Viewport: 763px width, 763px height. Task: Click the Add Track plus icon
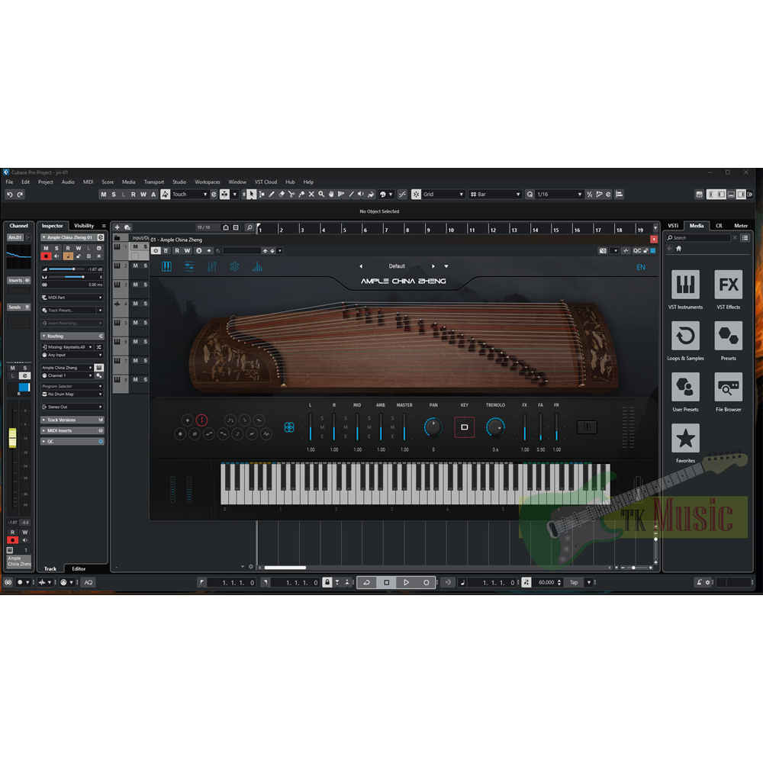[118, 227]
